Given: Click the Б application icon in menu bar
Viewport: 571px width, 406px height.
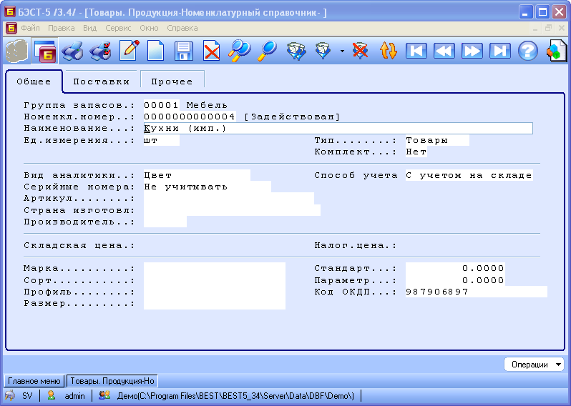Looking at the screenshot, I should [x=11, y=28].
